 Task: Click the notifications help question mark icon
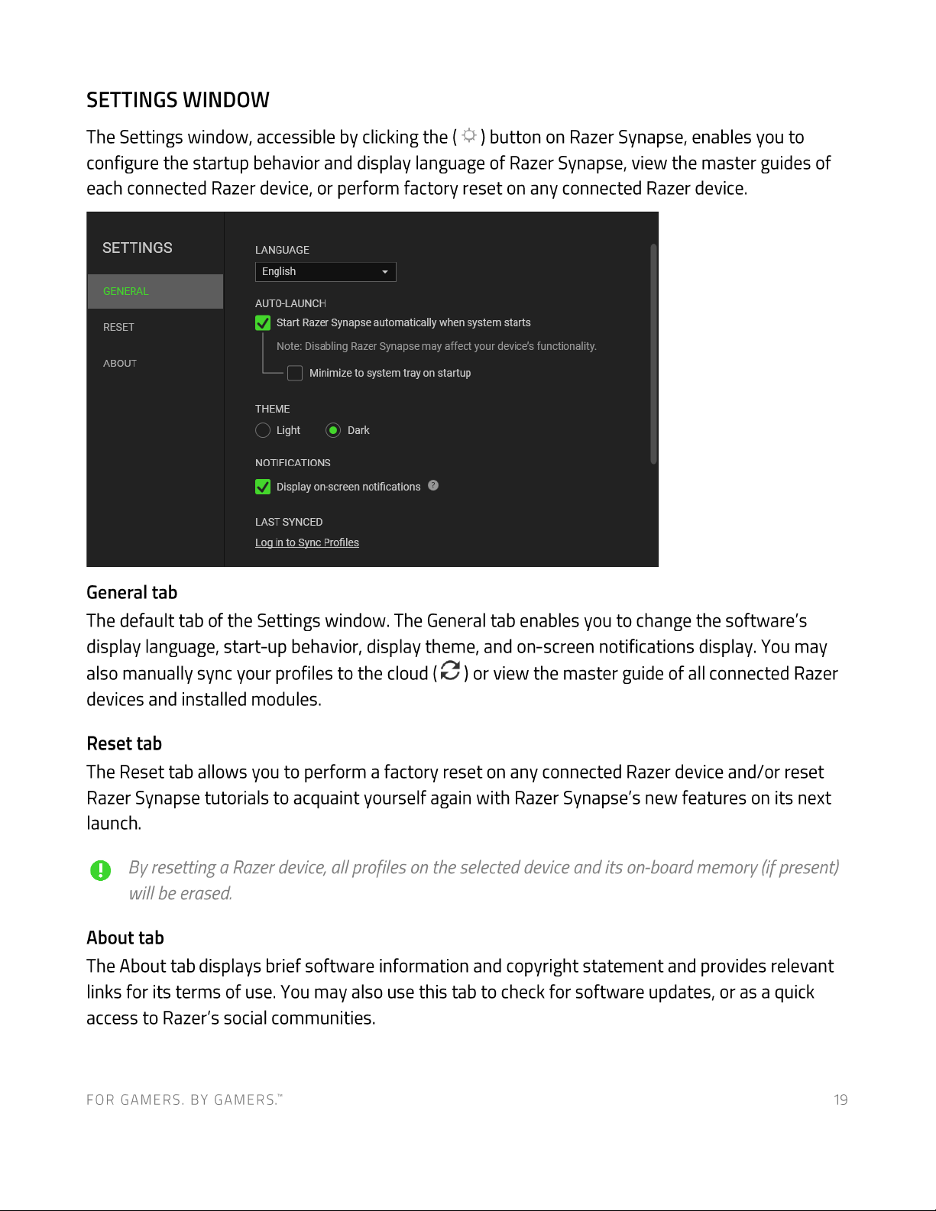[x=433, y=485]
